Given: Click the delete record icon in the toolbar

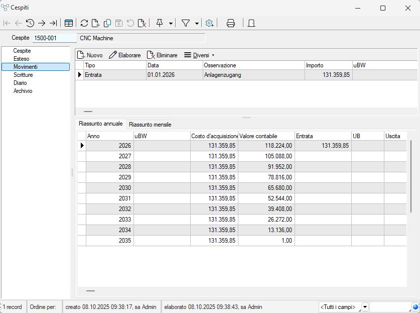Looking at the screenshot, I should click(x=142, y=23).
